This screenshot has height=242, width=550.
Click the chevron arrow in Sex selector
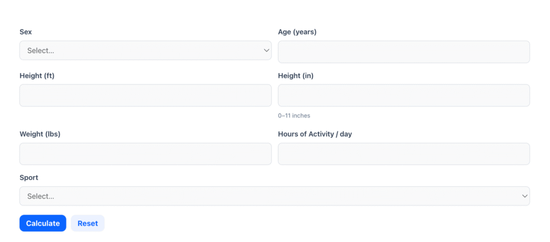tap(266, 50)
